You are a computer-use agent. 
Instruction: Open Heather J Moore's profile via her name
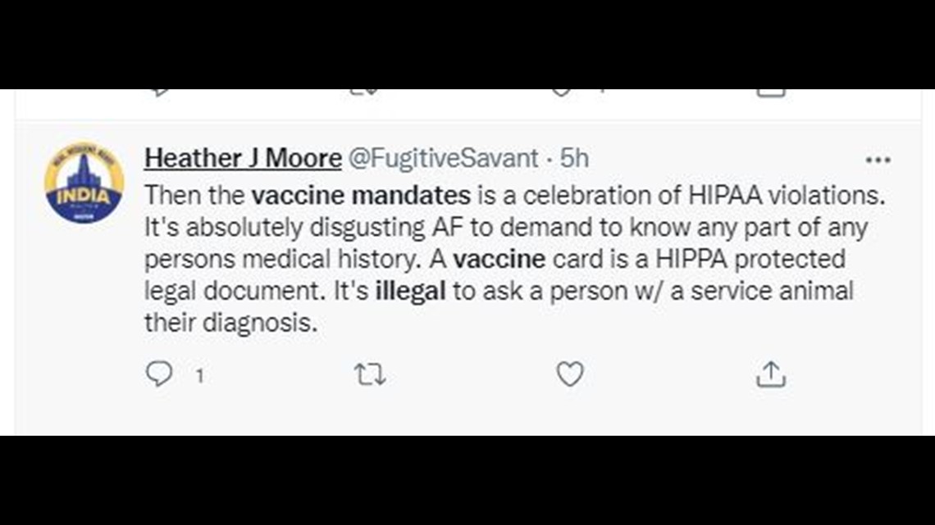coord(243,158)
